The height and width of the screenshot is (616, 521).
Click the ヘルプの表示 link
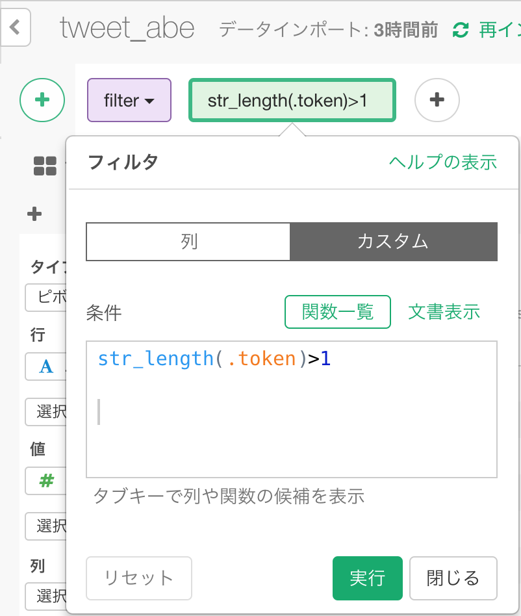click(x=443, y=162)
